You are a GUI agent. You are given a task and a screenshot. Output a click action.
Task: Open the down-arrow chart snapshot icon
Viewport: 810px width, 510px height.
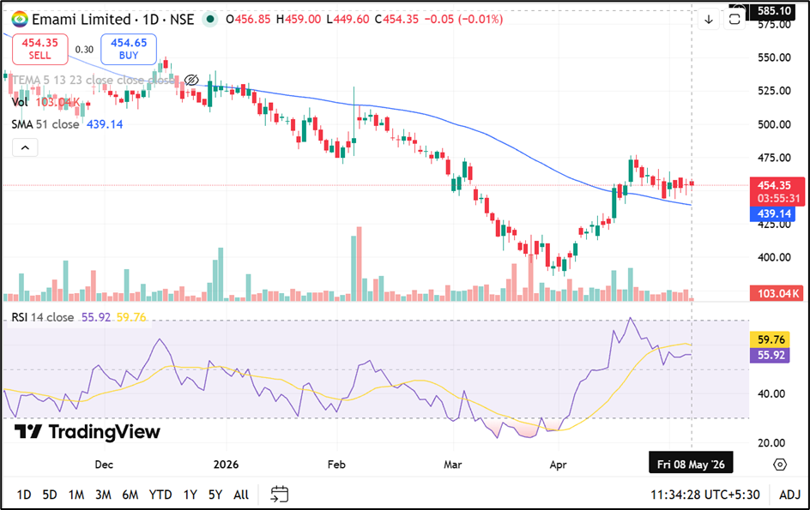[x=709, y=20]
